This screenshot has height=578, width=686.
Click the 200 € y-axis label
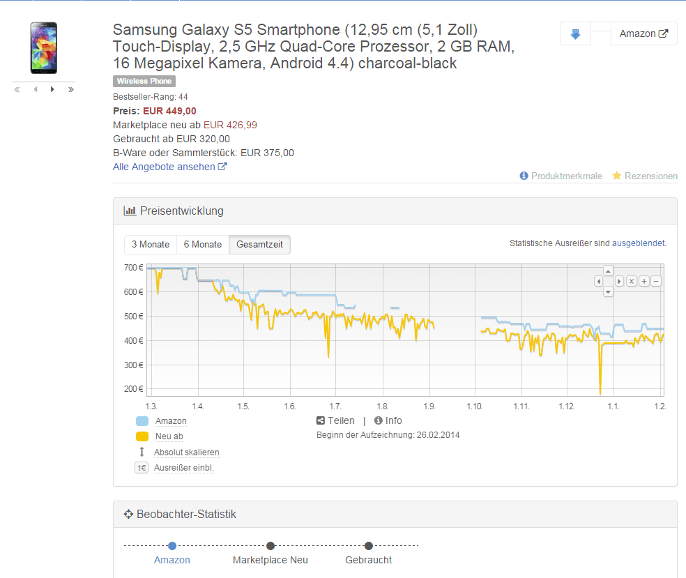click(133, 389)
